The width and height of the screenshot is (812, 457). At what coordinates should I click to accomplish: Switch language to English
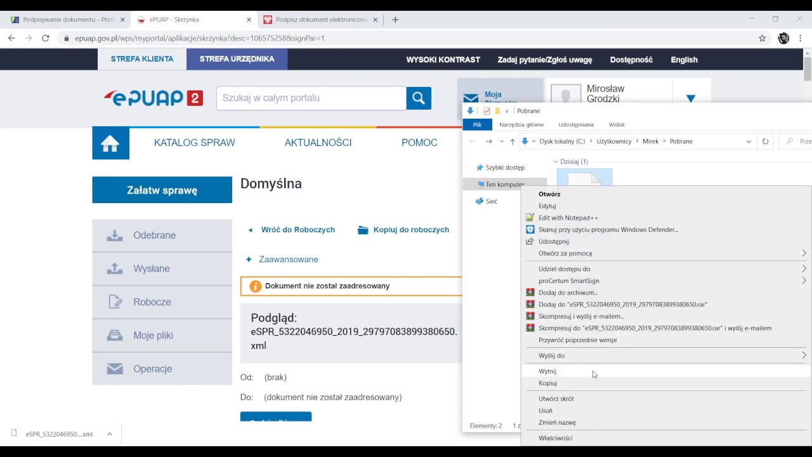click(684, 60)
